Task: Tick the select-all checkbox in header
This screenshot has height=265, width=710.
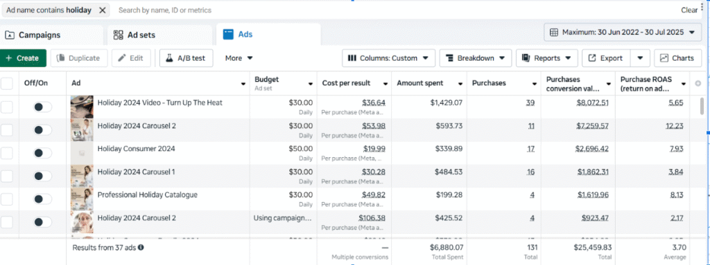Action: (7, 83)
